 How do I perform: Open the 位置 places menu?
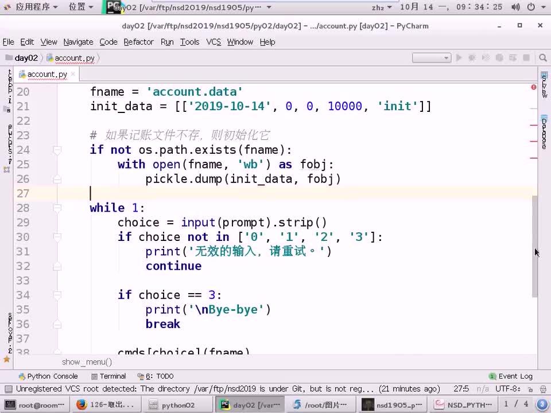coord(81,7)
